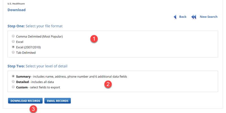226x113 pixels.
Task: Click the Step Two heading text
Action: tap(37, 66)
